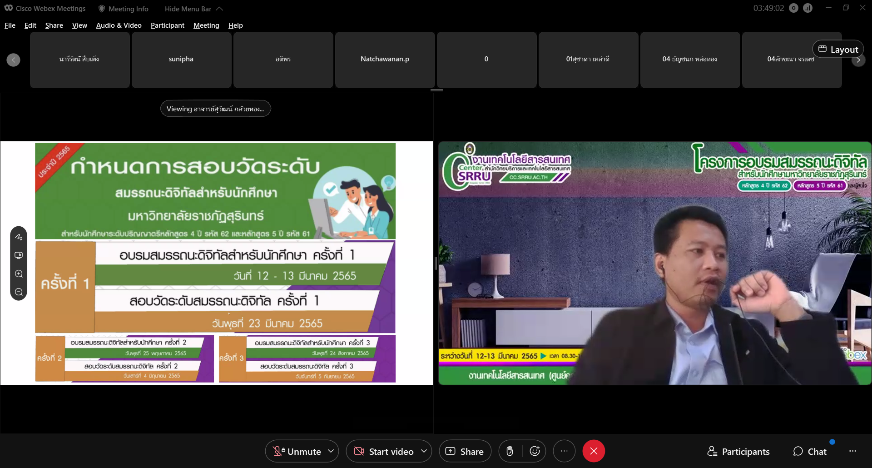
Task: Click the shared screen control icon
Action: coord(19,255)
